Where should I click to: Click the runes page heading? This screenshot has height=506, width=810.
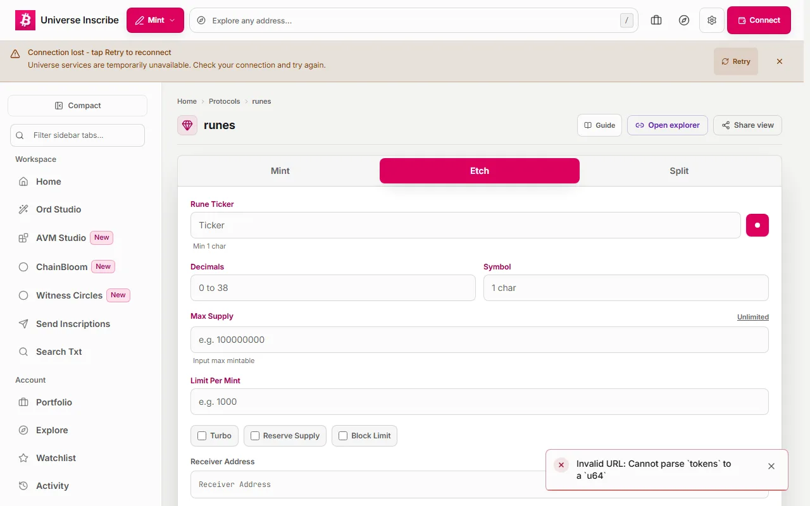220,125
